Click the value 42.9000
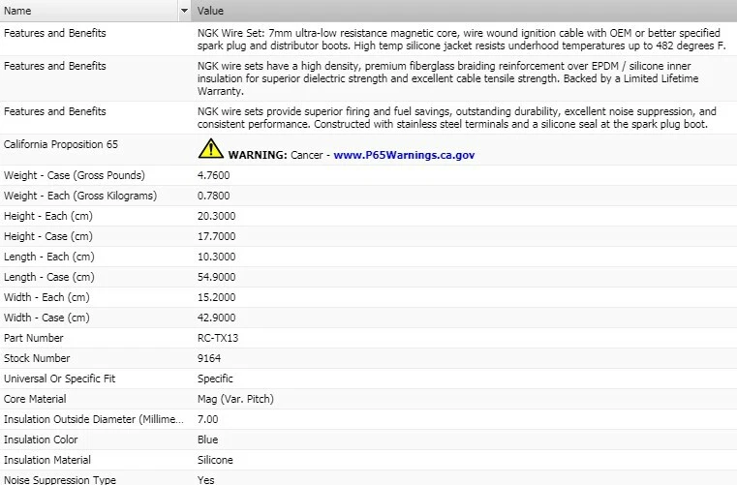The width and height of the screenshot is (737, 485). (216, 318)
